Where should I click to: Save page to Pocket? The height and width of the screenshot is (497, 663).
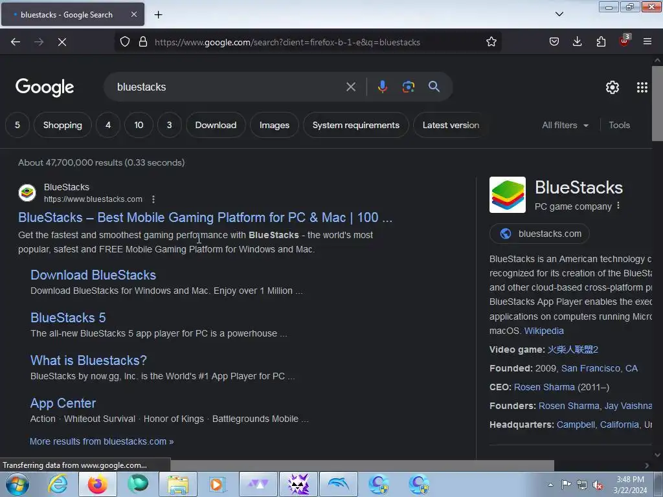coord(554,42)
